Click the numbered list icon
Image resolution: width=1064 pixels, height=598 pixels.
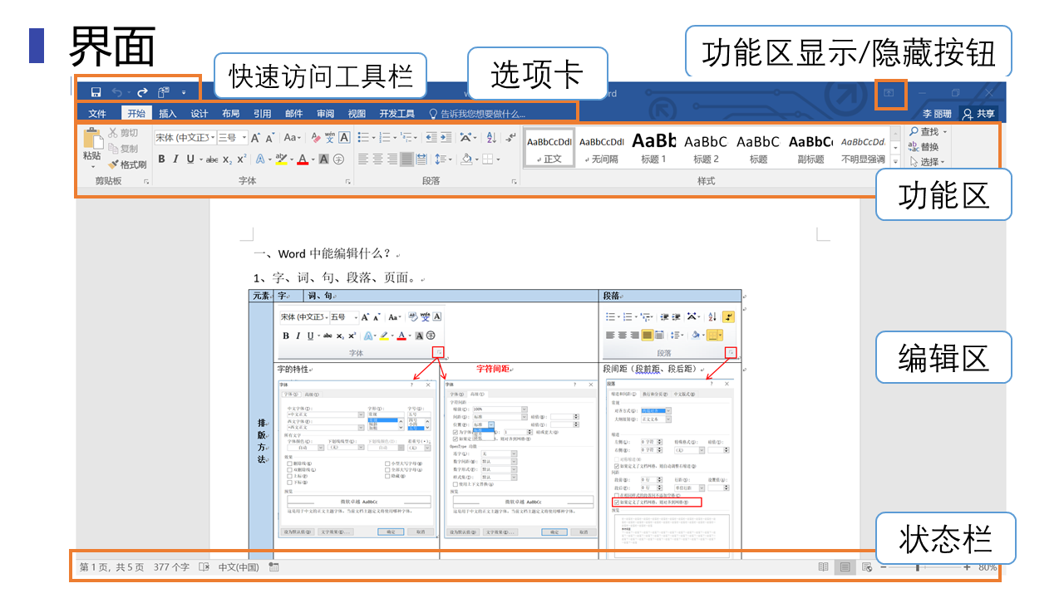point(384,138)
